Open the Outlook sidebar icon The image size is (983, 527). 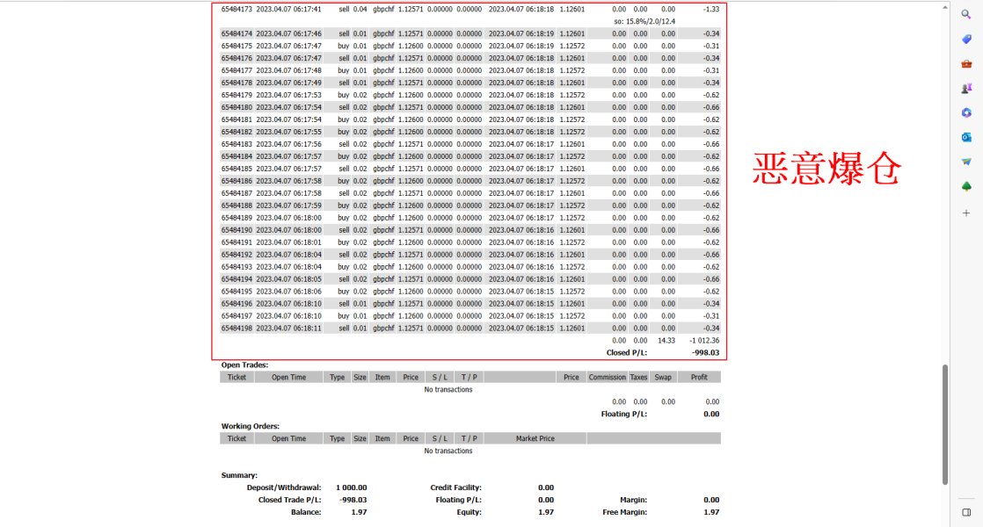pyautogui.click(x=966, y=137)
